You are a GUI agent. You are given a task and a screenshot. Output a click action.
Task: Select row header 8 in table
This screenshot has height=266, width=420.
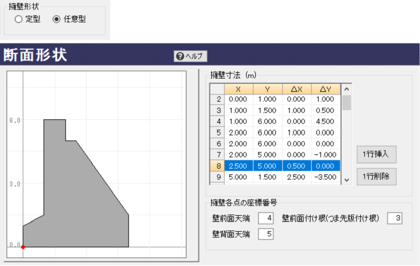point(217,166)
